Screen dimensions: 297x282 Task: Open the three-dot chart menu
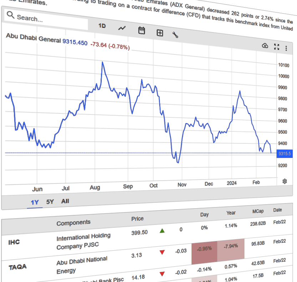pos(286,48)
